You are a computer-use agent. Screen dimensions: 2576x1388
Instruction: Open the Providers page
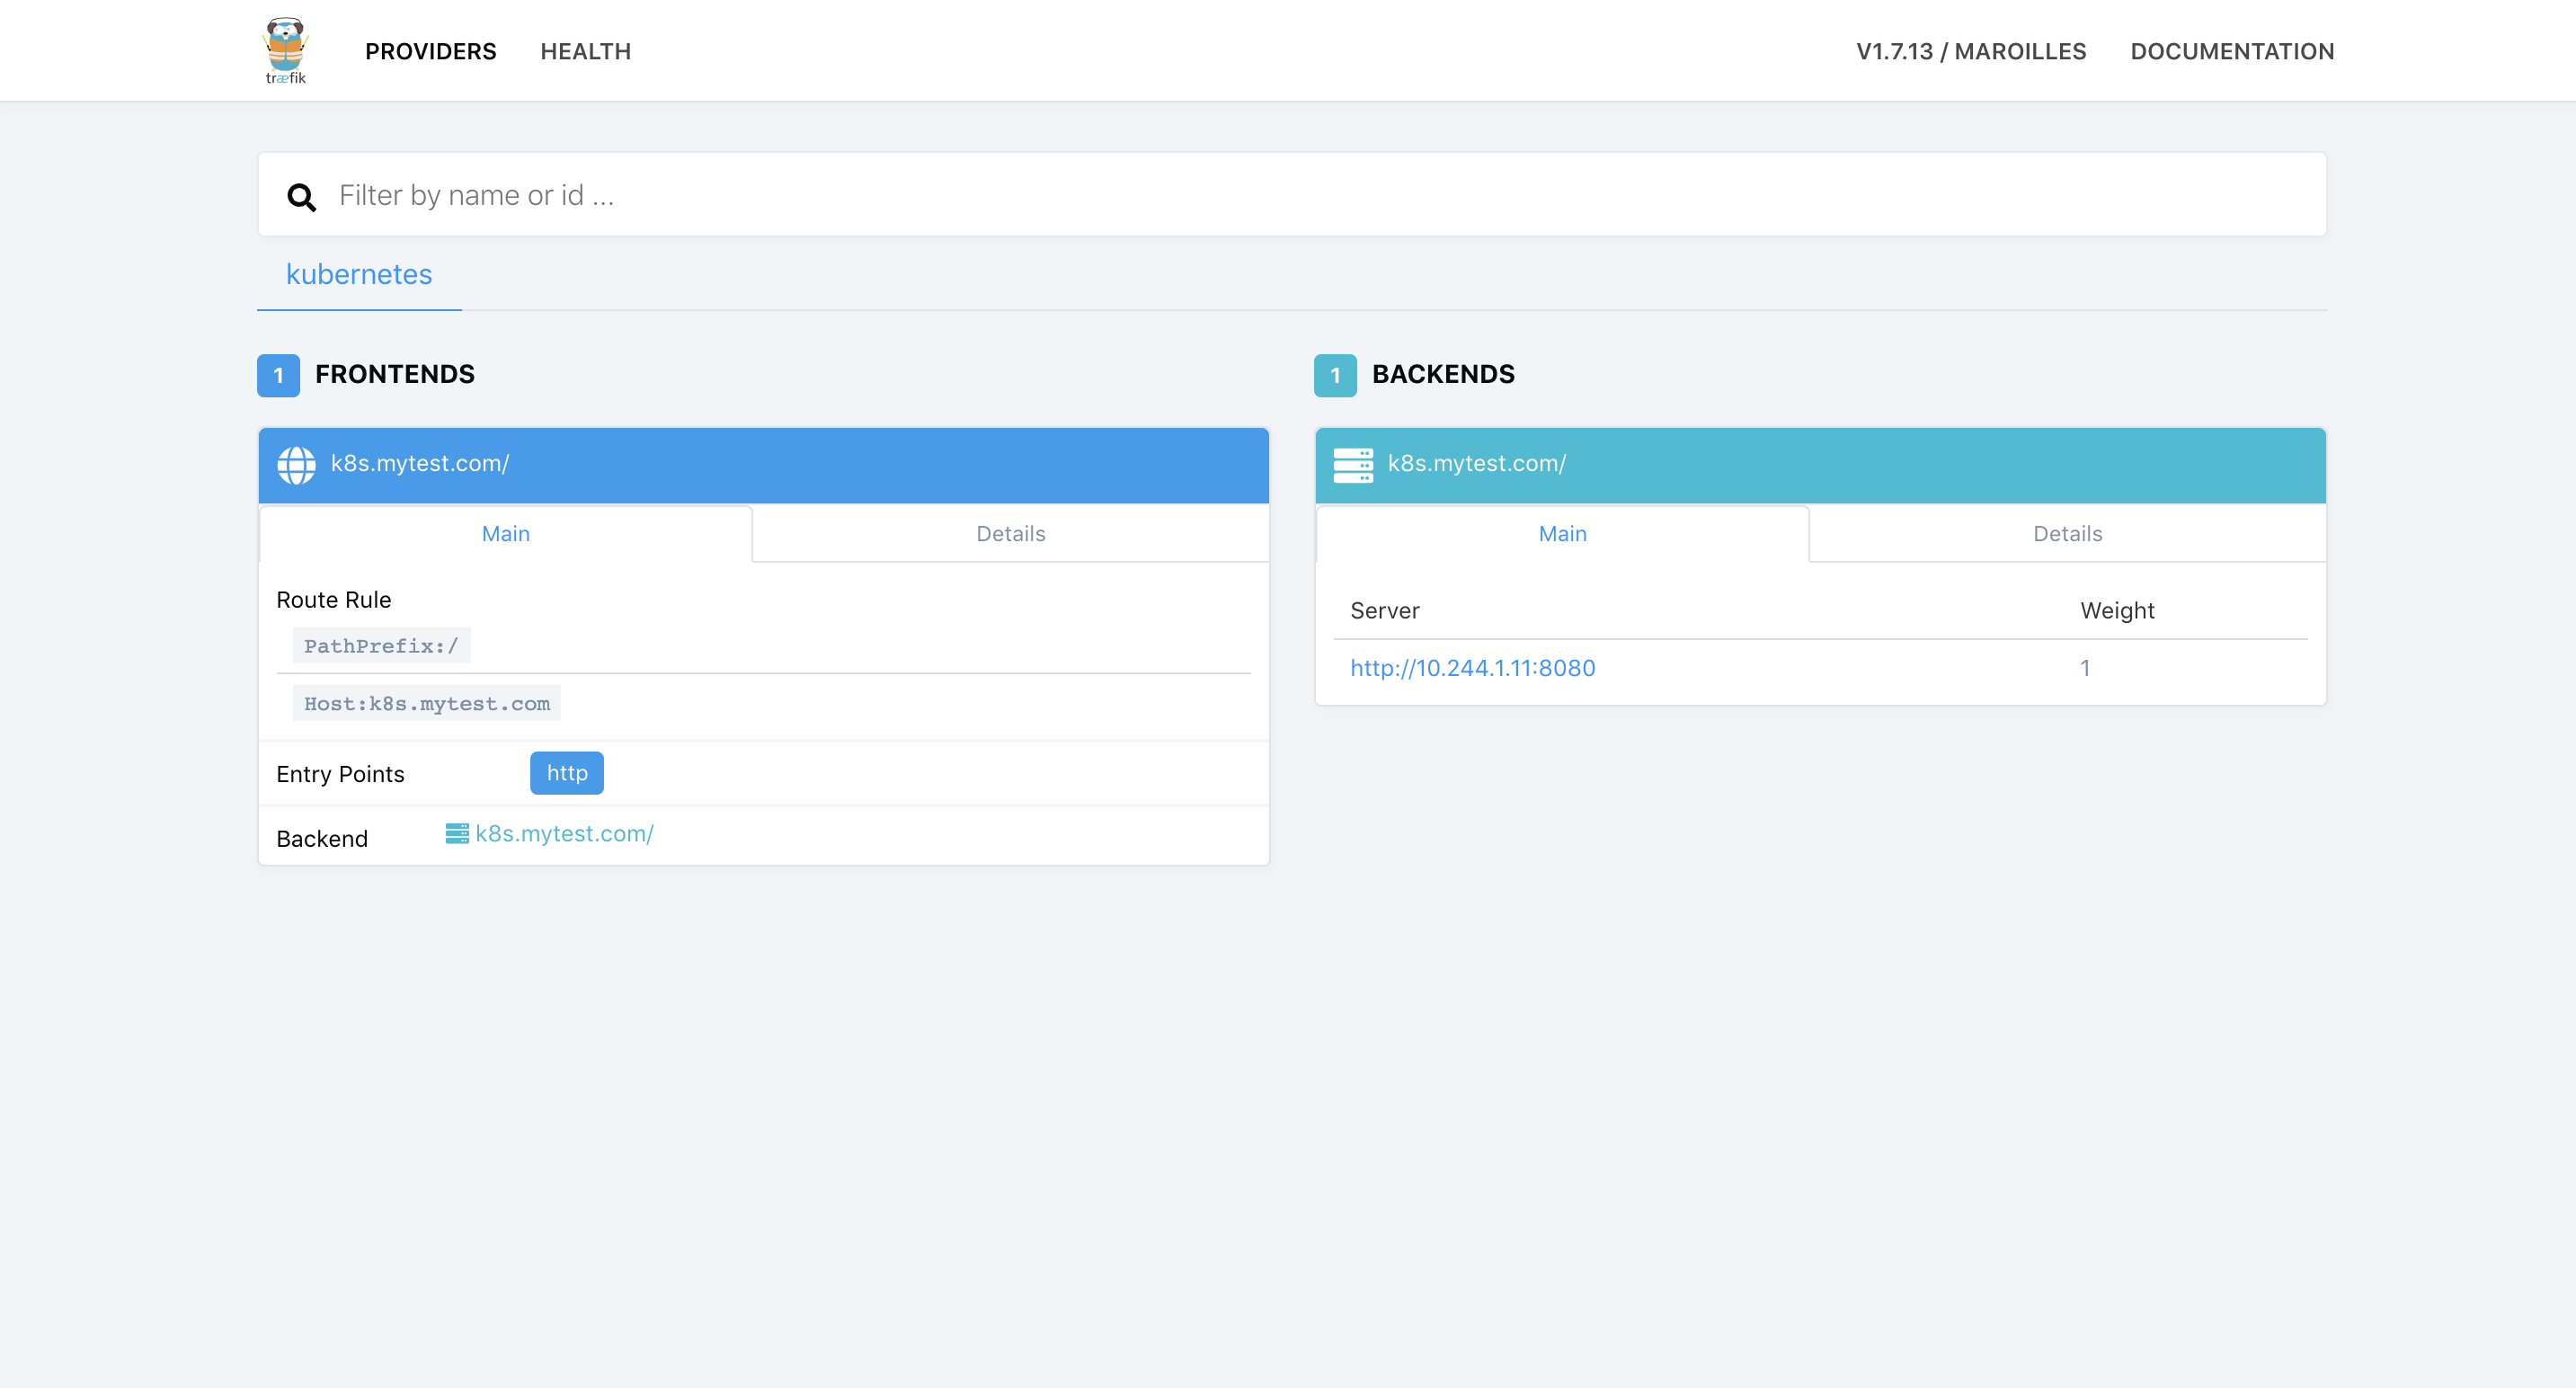coord(430,52)
